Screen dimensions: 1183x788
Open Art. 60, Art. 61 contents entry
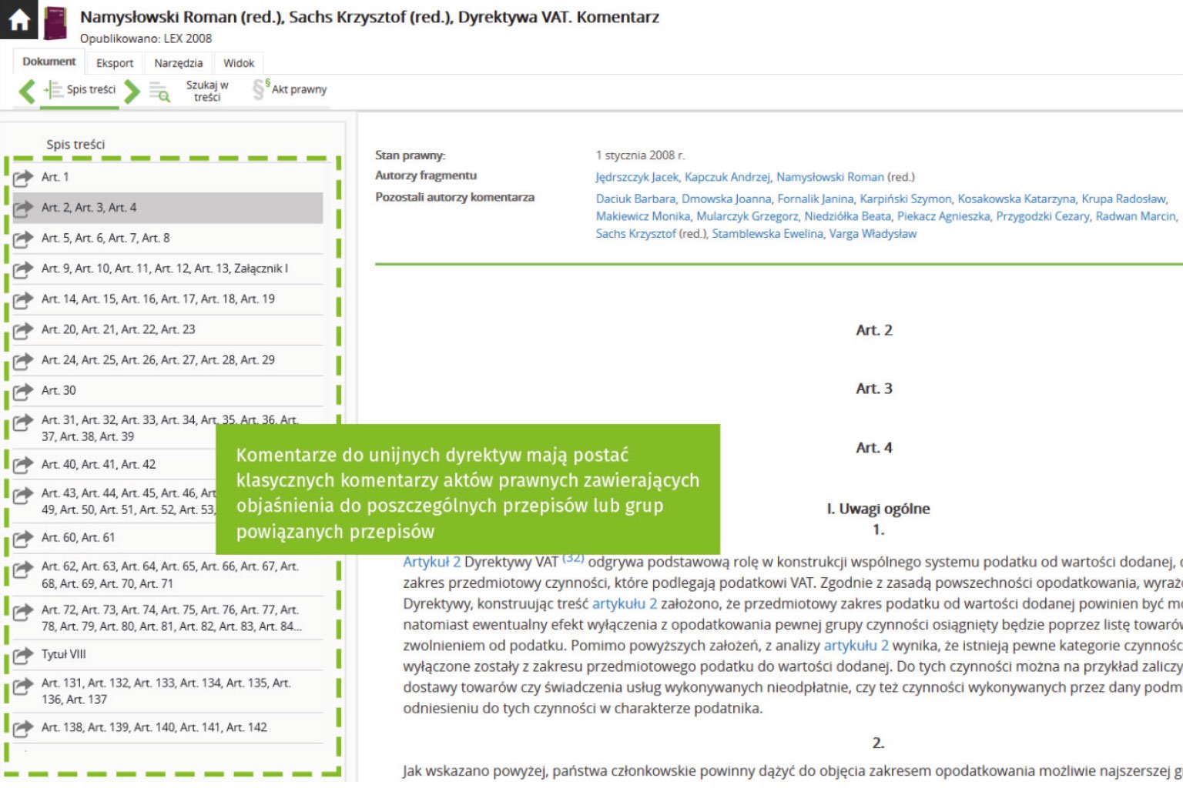tap(78, 538)
